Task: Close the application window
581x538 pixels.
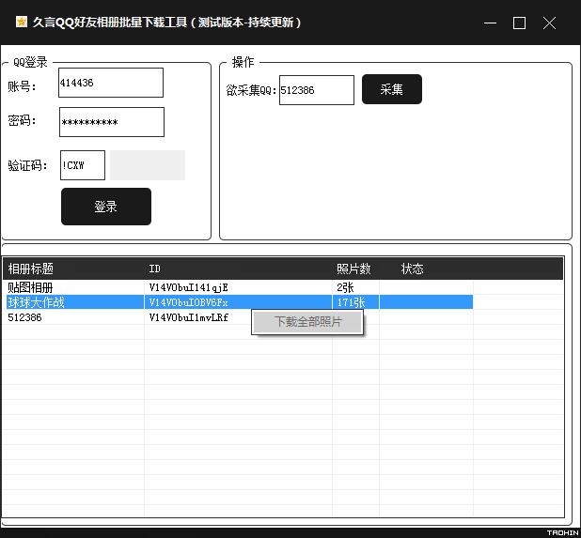Action: 549,23
